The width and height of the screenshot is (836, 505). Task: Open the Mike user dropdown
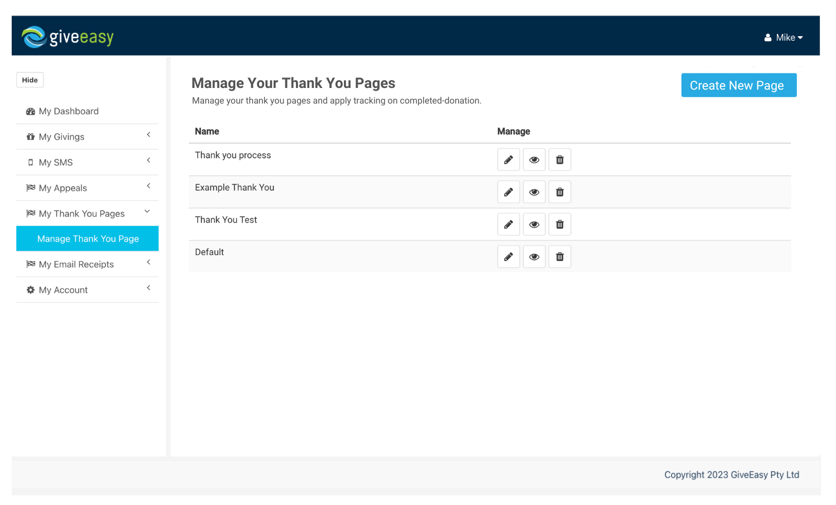tap(783, 37)
